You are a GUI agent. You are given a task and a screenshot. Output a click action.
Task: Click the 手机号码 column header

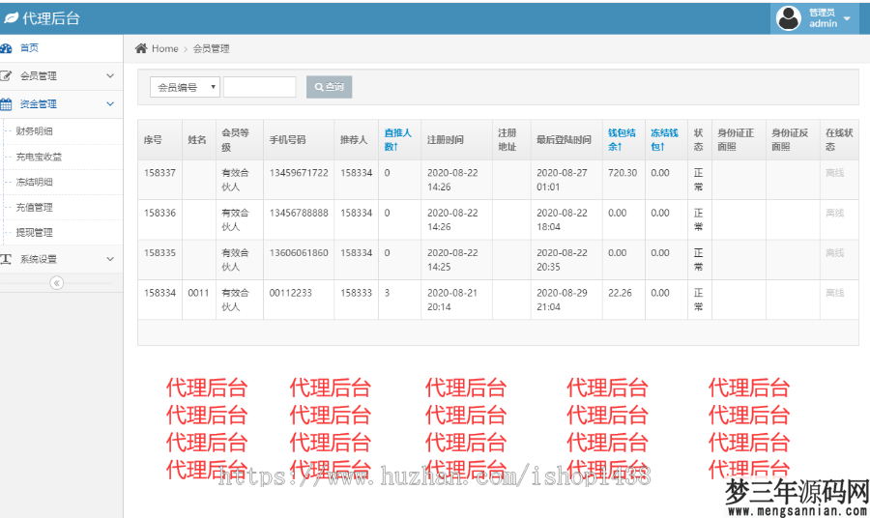pos(287,140)
